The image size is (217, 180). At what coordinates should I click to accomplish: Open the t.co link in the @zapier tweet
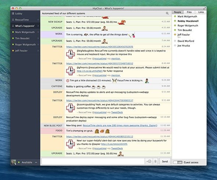pos(114,144)
